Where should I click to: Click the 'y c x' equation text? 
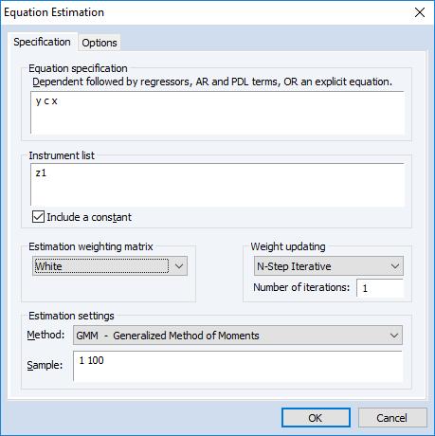point(46,101)
